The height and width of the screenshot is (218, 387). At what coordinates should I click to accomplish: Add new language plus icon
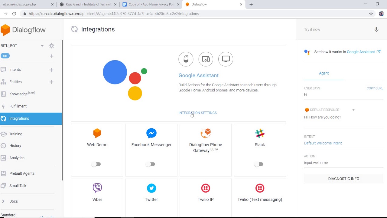(51, 56)
